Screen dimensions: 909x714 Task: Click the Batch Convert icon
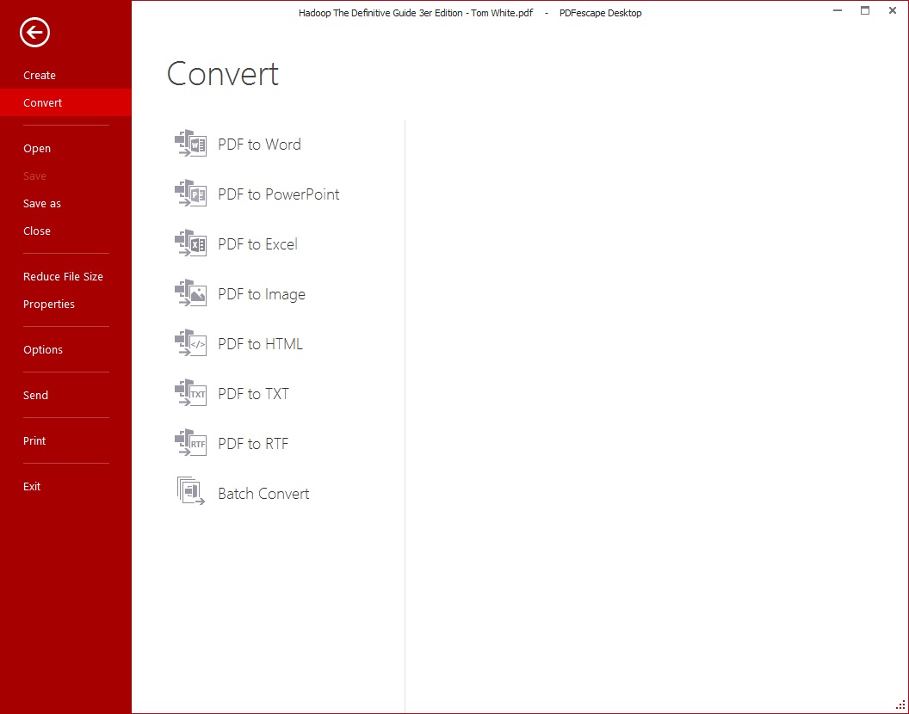pyautogui.click(x=191, y=491)
